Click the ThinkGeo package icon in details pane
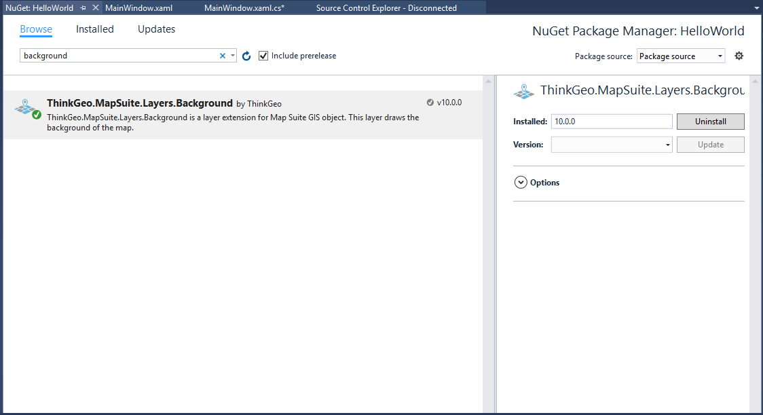 [523, 91]
